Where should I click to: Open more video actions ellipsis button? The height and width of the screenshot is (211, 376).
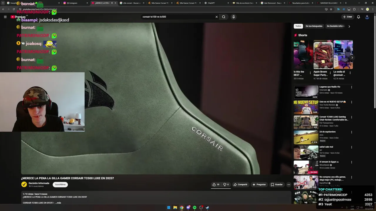[x=288, y=185]
